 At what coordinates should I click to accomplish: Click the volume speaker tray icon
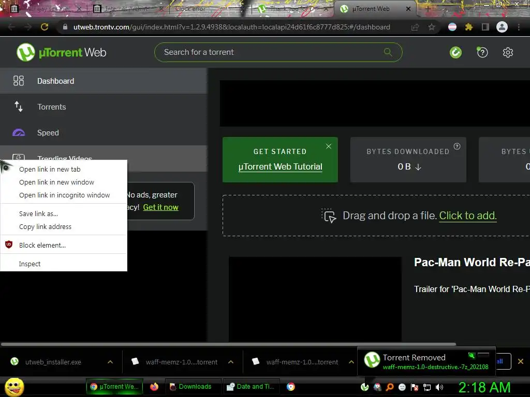point(439,387)
